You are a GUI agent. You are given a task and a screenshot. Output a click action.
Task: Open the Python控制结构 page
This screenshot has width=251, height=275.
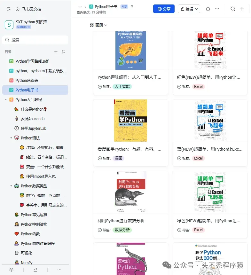pyautogui.click(x=35, y=224)
